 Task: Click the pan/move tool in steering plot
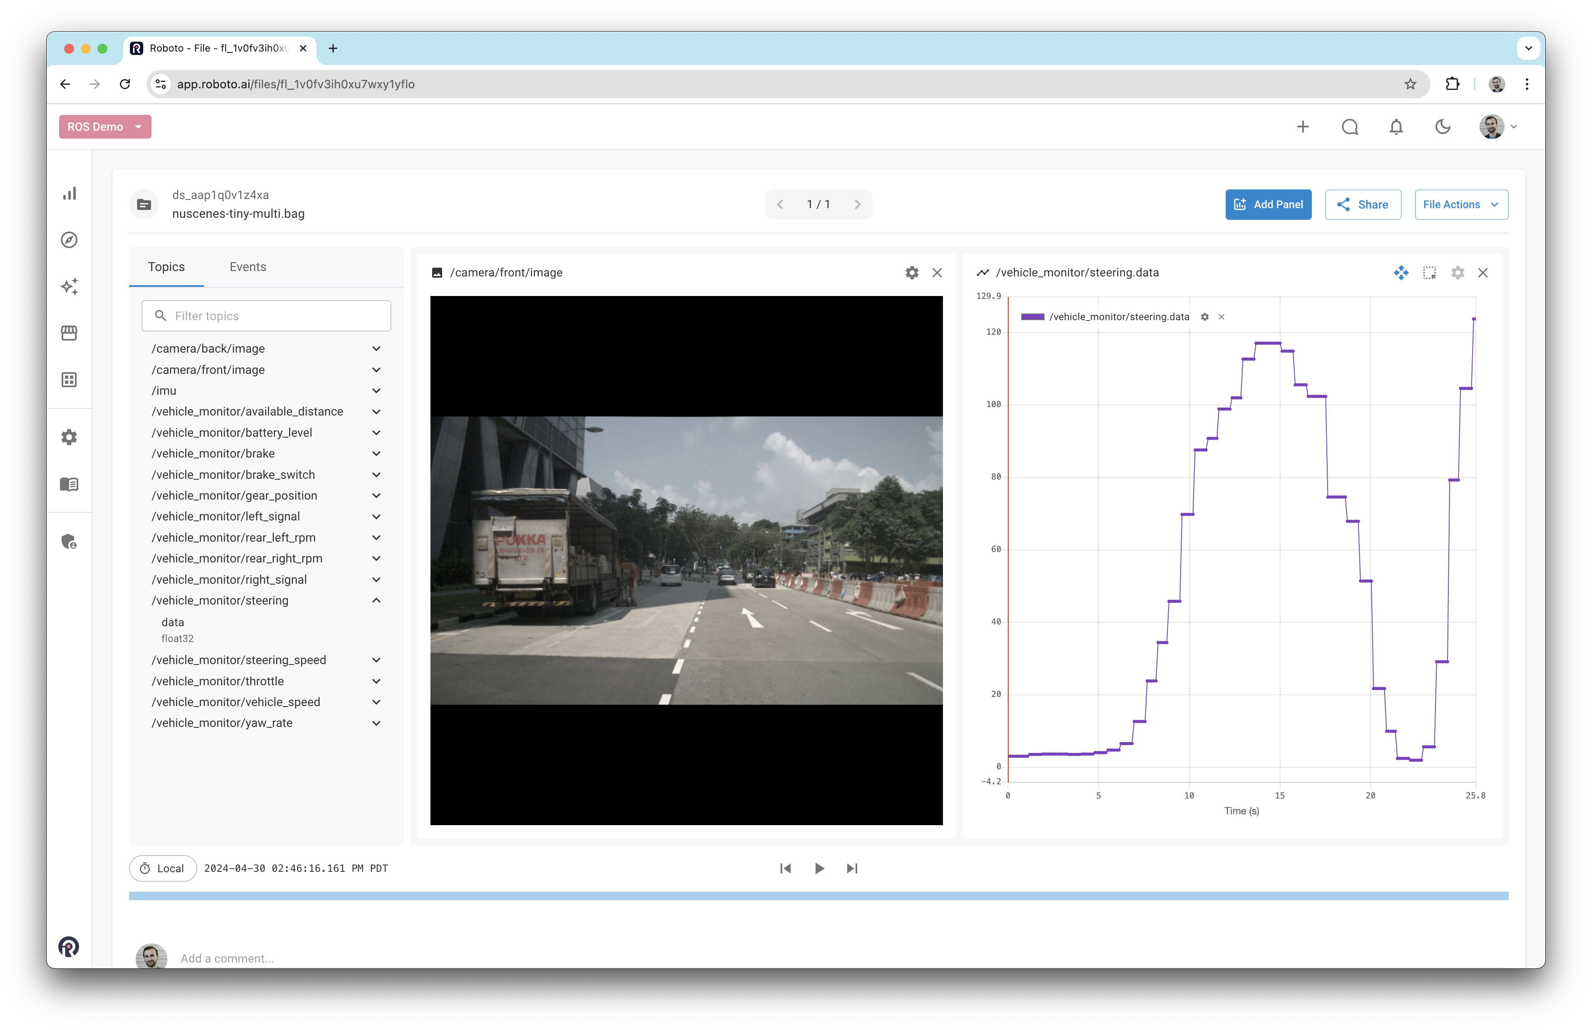tap(1401, 273)
